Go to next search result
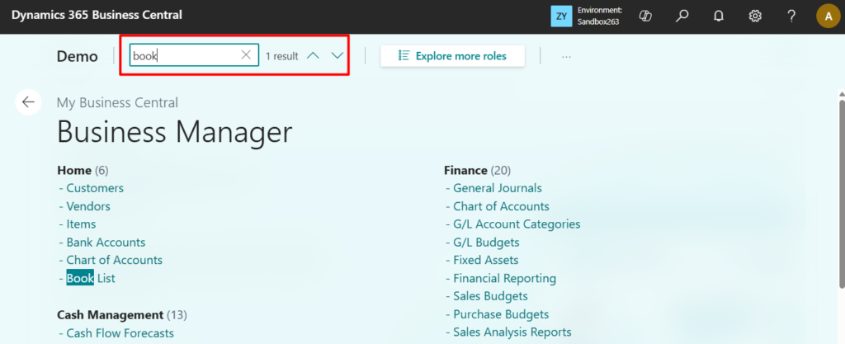The height and width of the screenshot is (344, 845). coord(337,55)
